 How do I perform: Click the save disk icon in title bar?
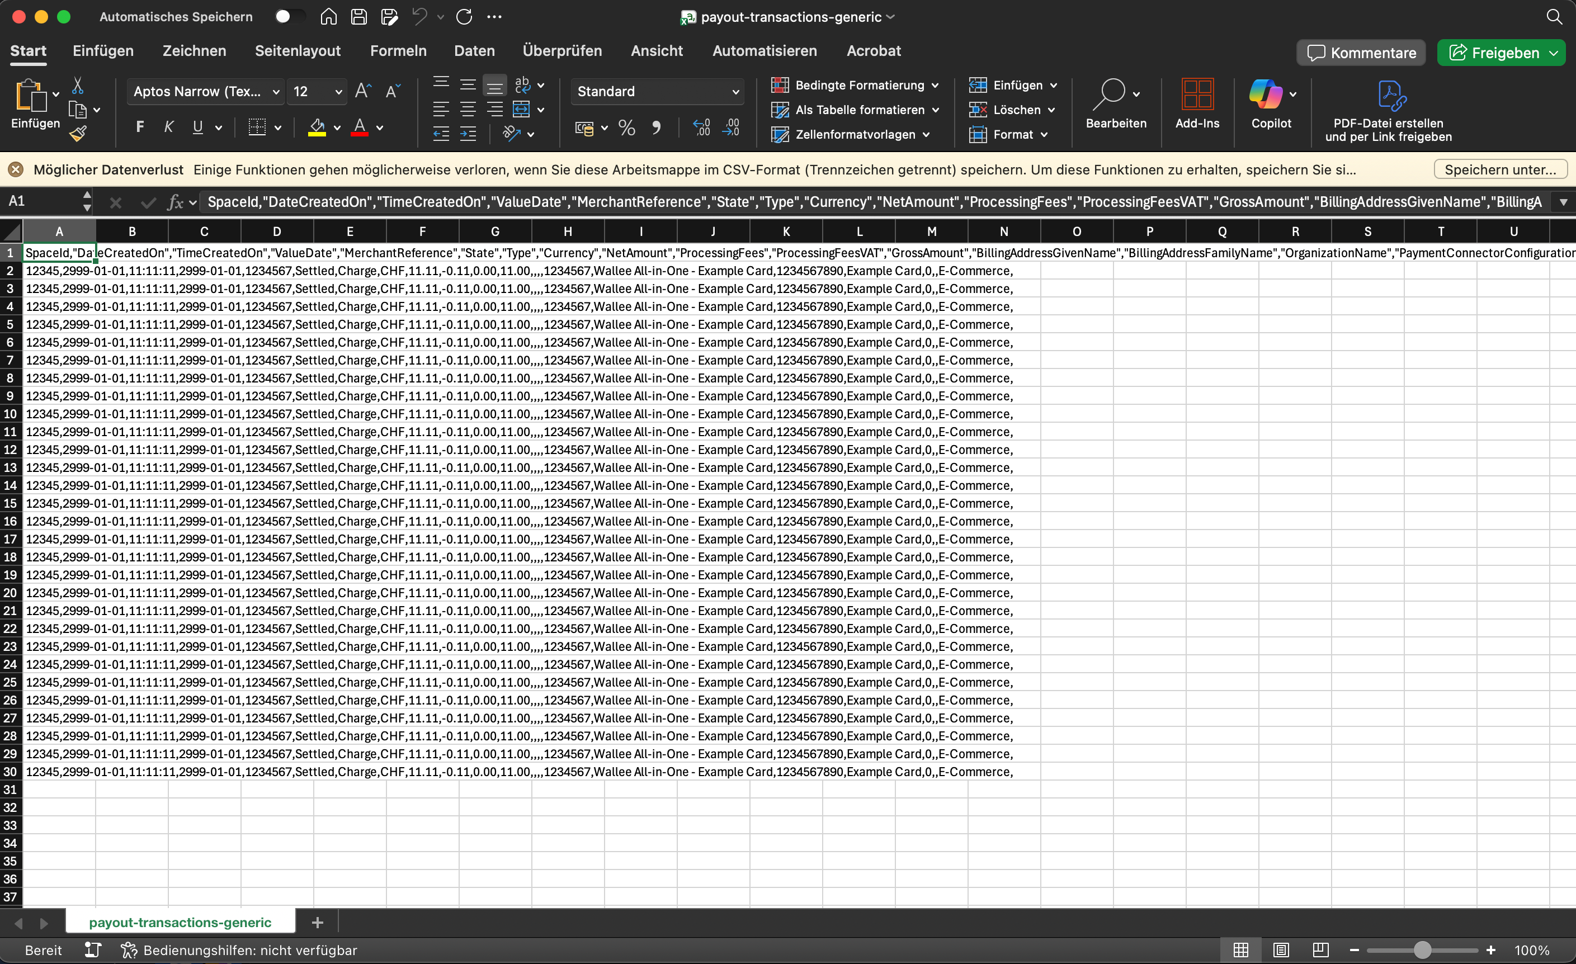click(x=359, y=17)
